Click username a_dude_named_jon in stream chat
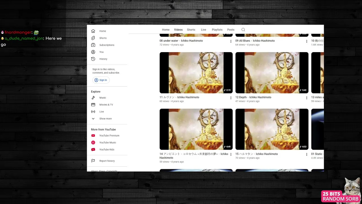 click(24, 39)
